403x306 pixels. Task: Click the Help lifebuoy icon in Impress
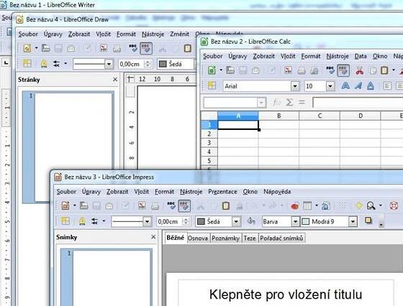tap(394, 205)
